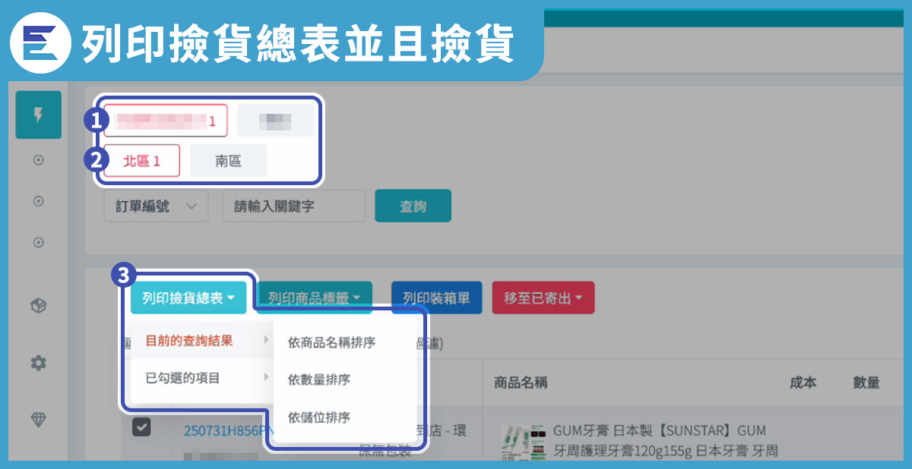Open the cube (inventory) icon in sidebar
Viewport: 912px width, 469px height.
coord(39,305)
